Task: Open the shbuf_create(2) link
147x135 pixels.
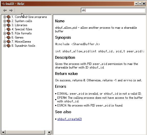Action: (x=70, y=119)
